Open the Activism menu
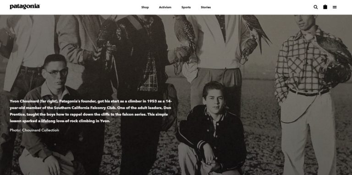Image resolution: width=352 pixels, height=175 pixels. click(165, 7)
